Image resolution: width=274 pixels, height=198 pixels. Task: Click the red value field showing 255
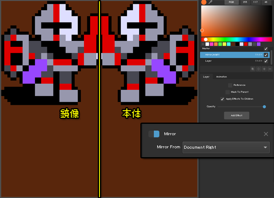(x=245, y=2)
